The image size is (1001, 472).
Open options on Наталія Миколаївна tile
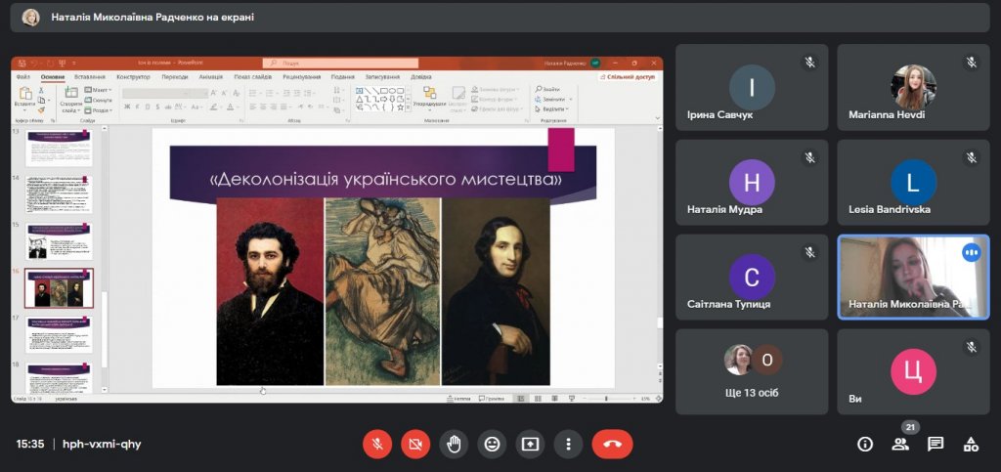(971, 253)
